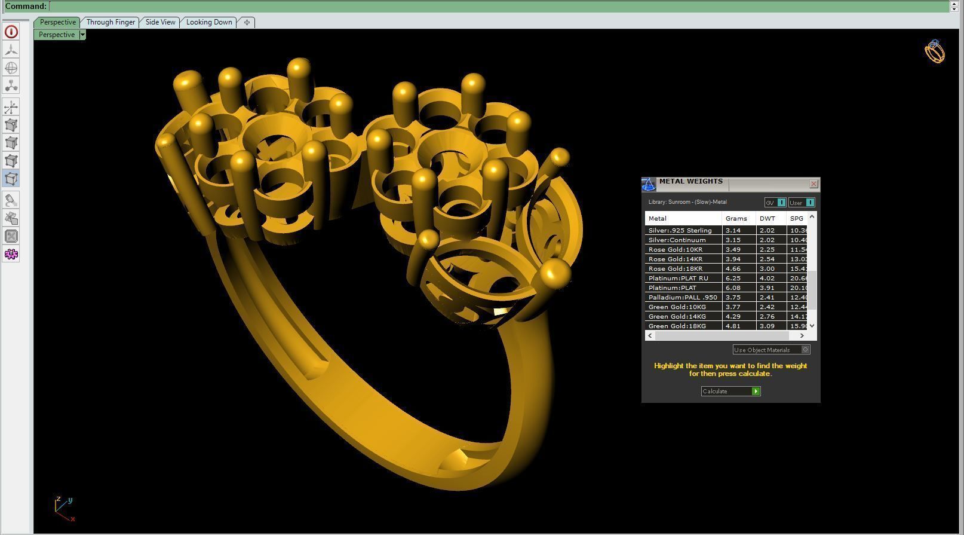Select the Rose Gold:14KR row

pyautogui.click(x=727, y=259)
